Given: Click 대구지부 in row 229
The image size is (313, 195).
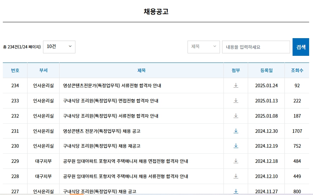Looking at the screenshot, I should (43, 161).
